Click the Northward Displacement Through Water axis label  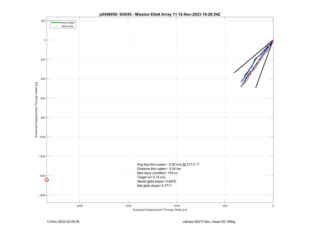point(36,110)
